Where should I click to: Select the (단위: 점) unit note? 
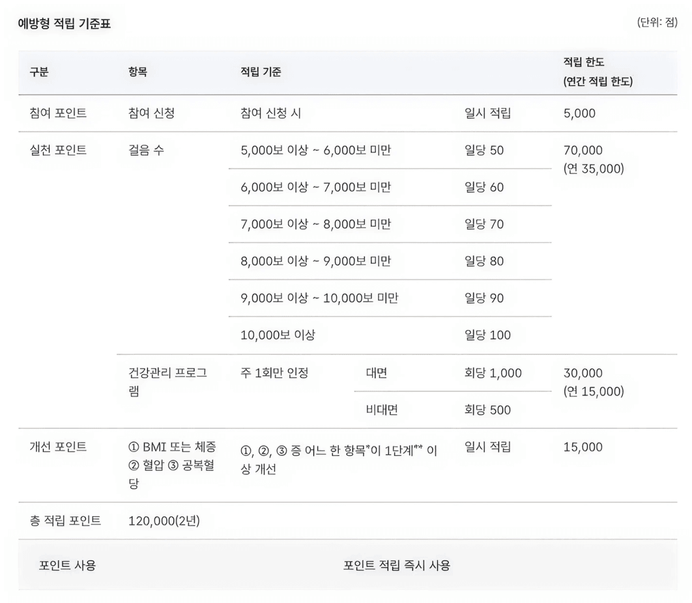[657, 23]
